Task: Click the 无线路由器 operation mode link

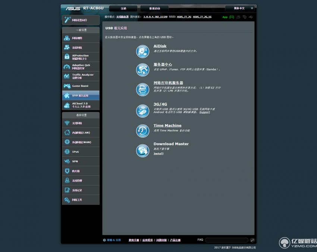Action: 123,17
